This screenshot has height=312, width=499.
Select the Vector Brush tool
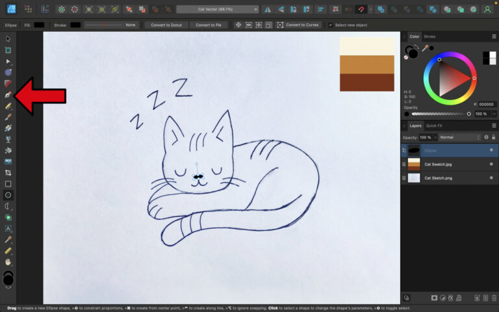[8, 117]
